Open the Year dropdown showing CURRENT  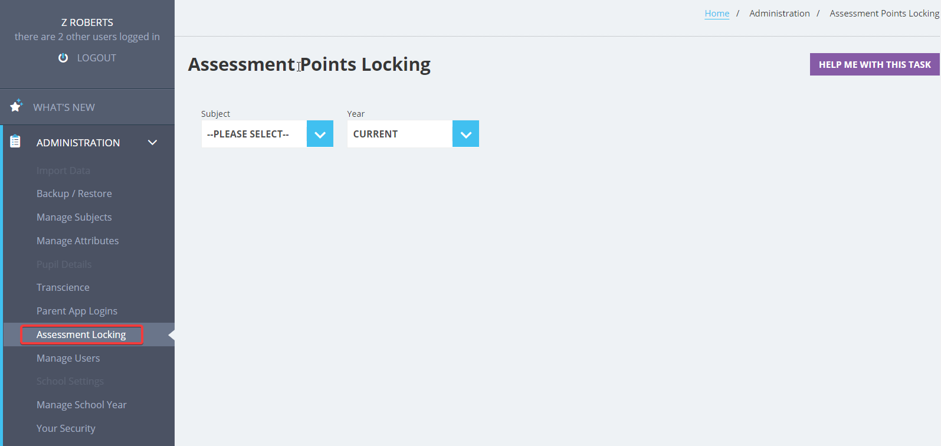coord(400,133)
